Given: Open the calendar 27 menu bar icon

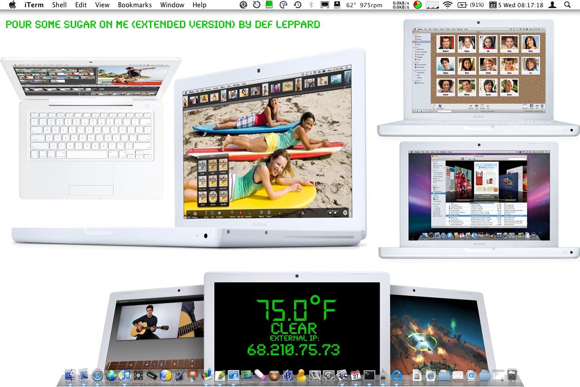Looking at the screenshot, I should [493, 5].
